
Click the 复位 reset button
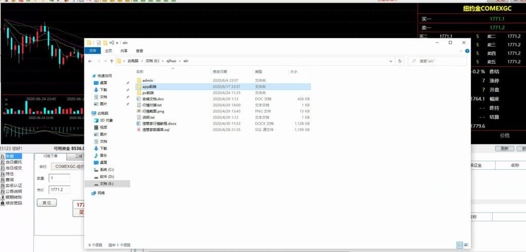tap(46, 203)
